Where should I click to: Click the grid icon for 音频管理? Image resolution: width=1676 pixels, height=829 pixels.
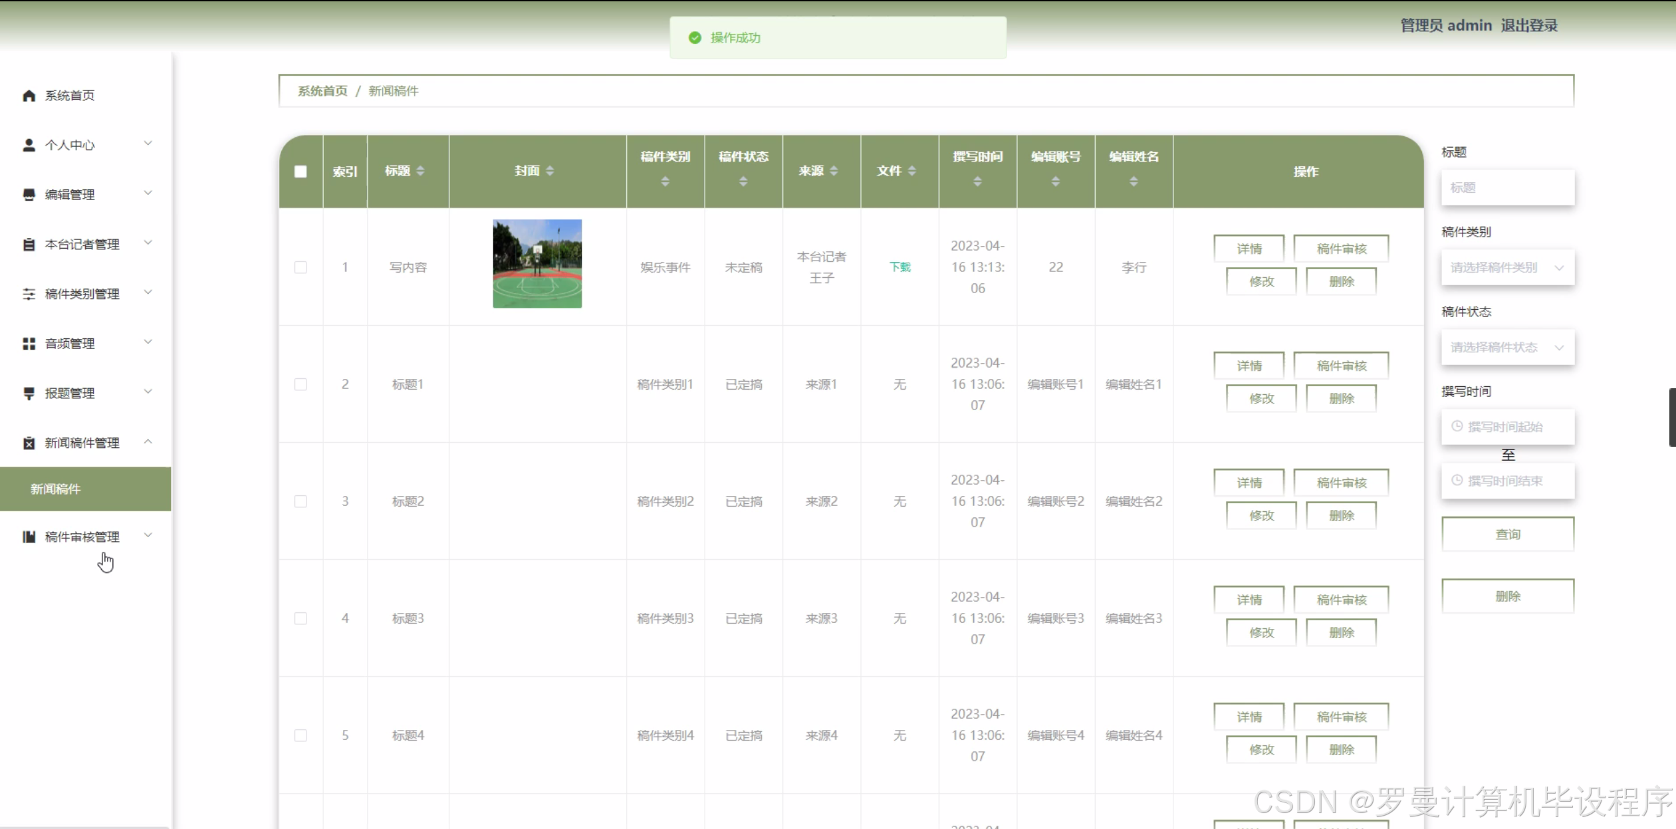[29, 344]
